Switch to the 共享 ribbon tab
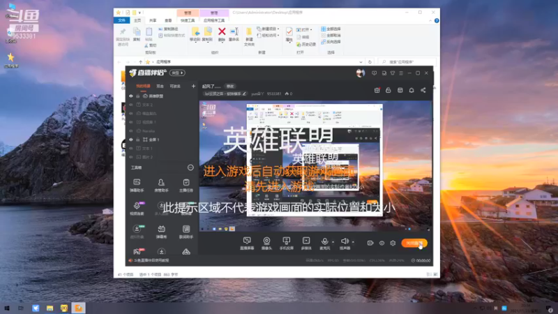 (153, 21)
